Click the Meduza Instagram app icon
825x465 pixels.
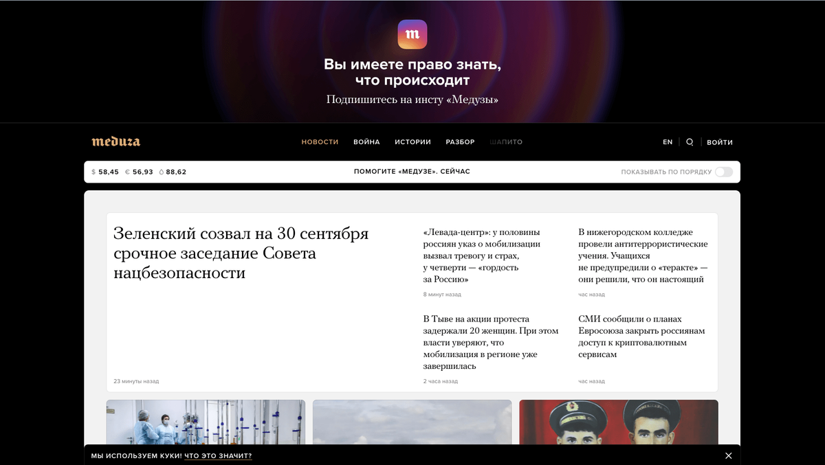(x=412, y=34)
